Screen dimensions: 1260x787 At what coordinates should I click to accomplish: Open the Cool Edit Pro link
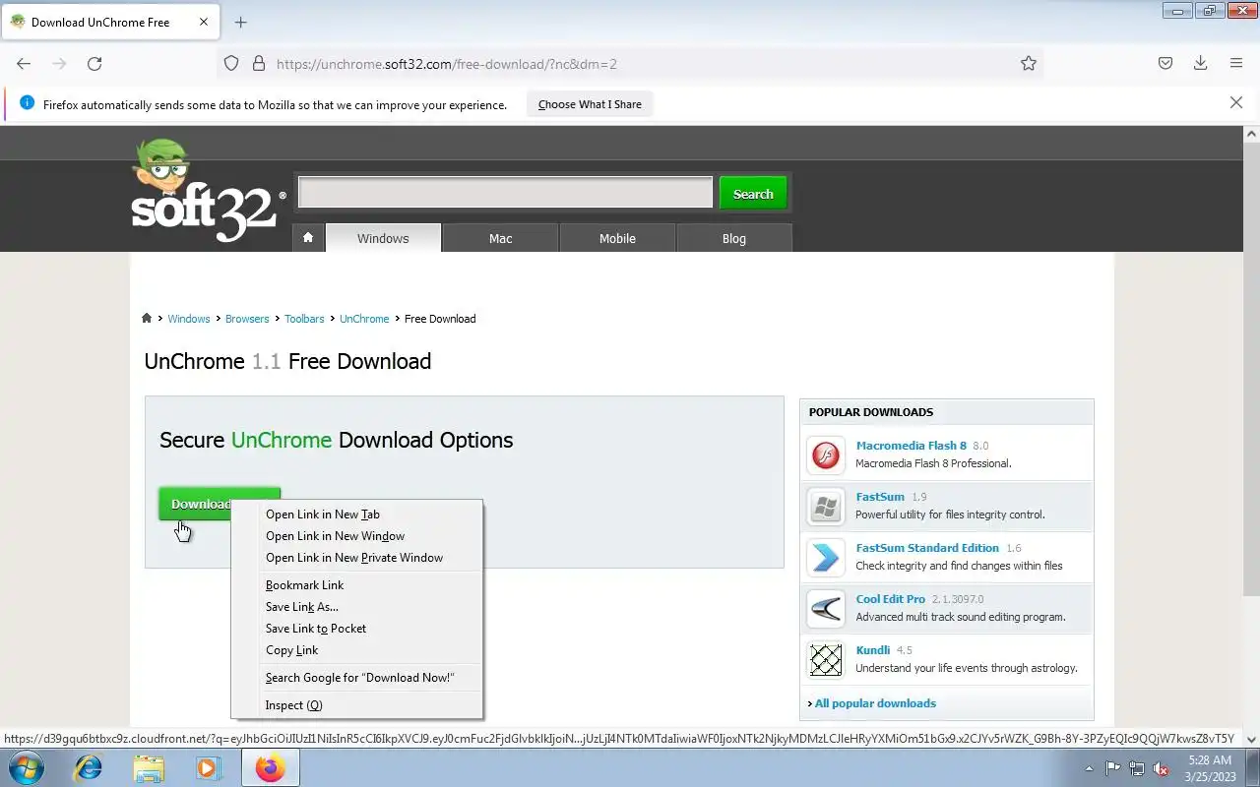click(x=891, y=599)
